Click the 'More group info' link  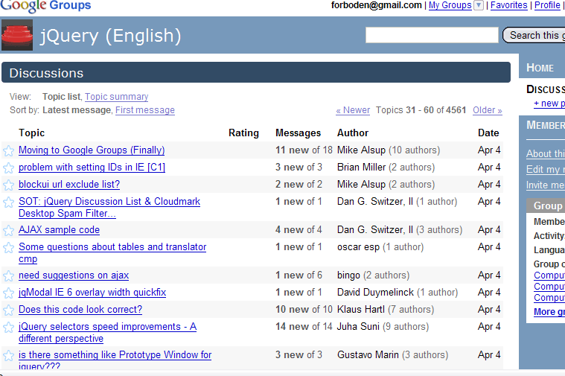click(549, 312)
